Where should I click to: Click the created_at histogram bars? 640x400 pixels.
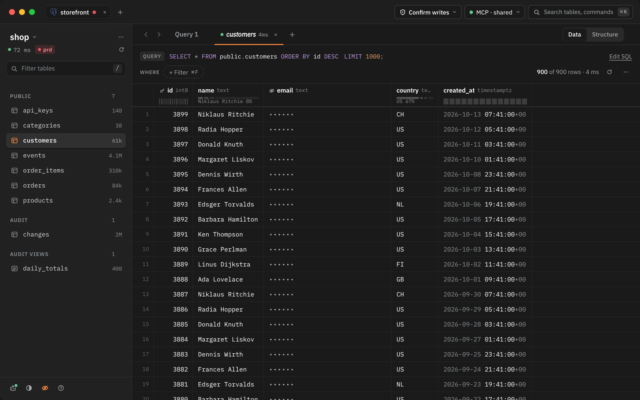pyautogui.click(x=485, y=101)
